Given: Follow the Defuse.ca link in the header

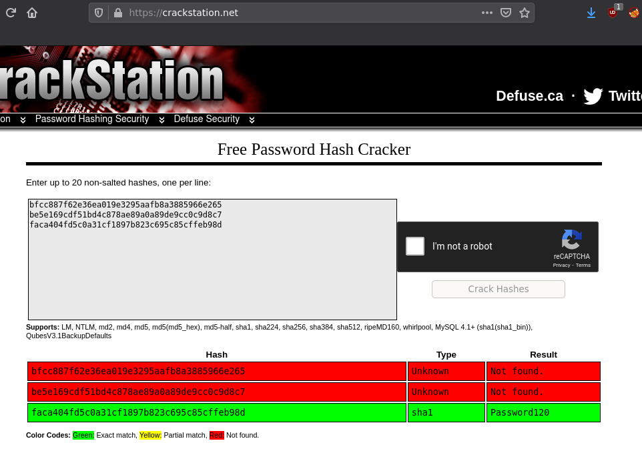Looking at the screenshot, I should [529, 96].
